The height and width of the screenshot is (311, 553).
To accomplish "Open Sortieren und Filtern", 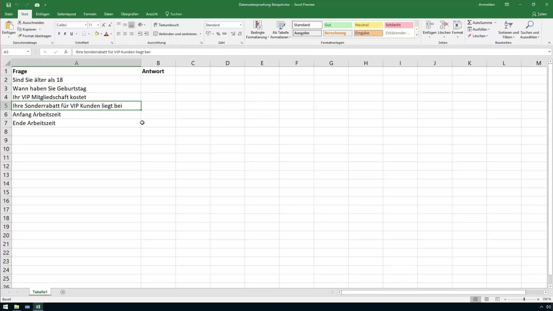I will (508, 30).
